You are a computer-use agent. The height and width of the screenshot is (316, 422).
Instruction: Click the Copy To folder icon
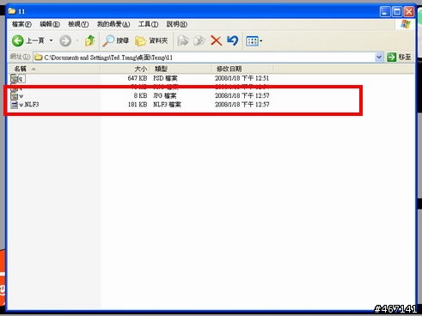pos(199,40)
